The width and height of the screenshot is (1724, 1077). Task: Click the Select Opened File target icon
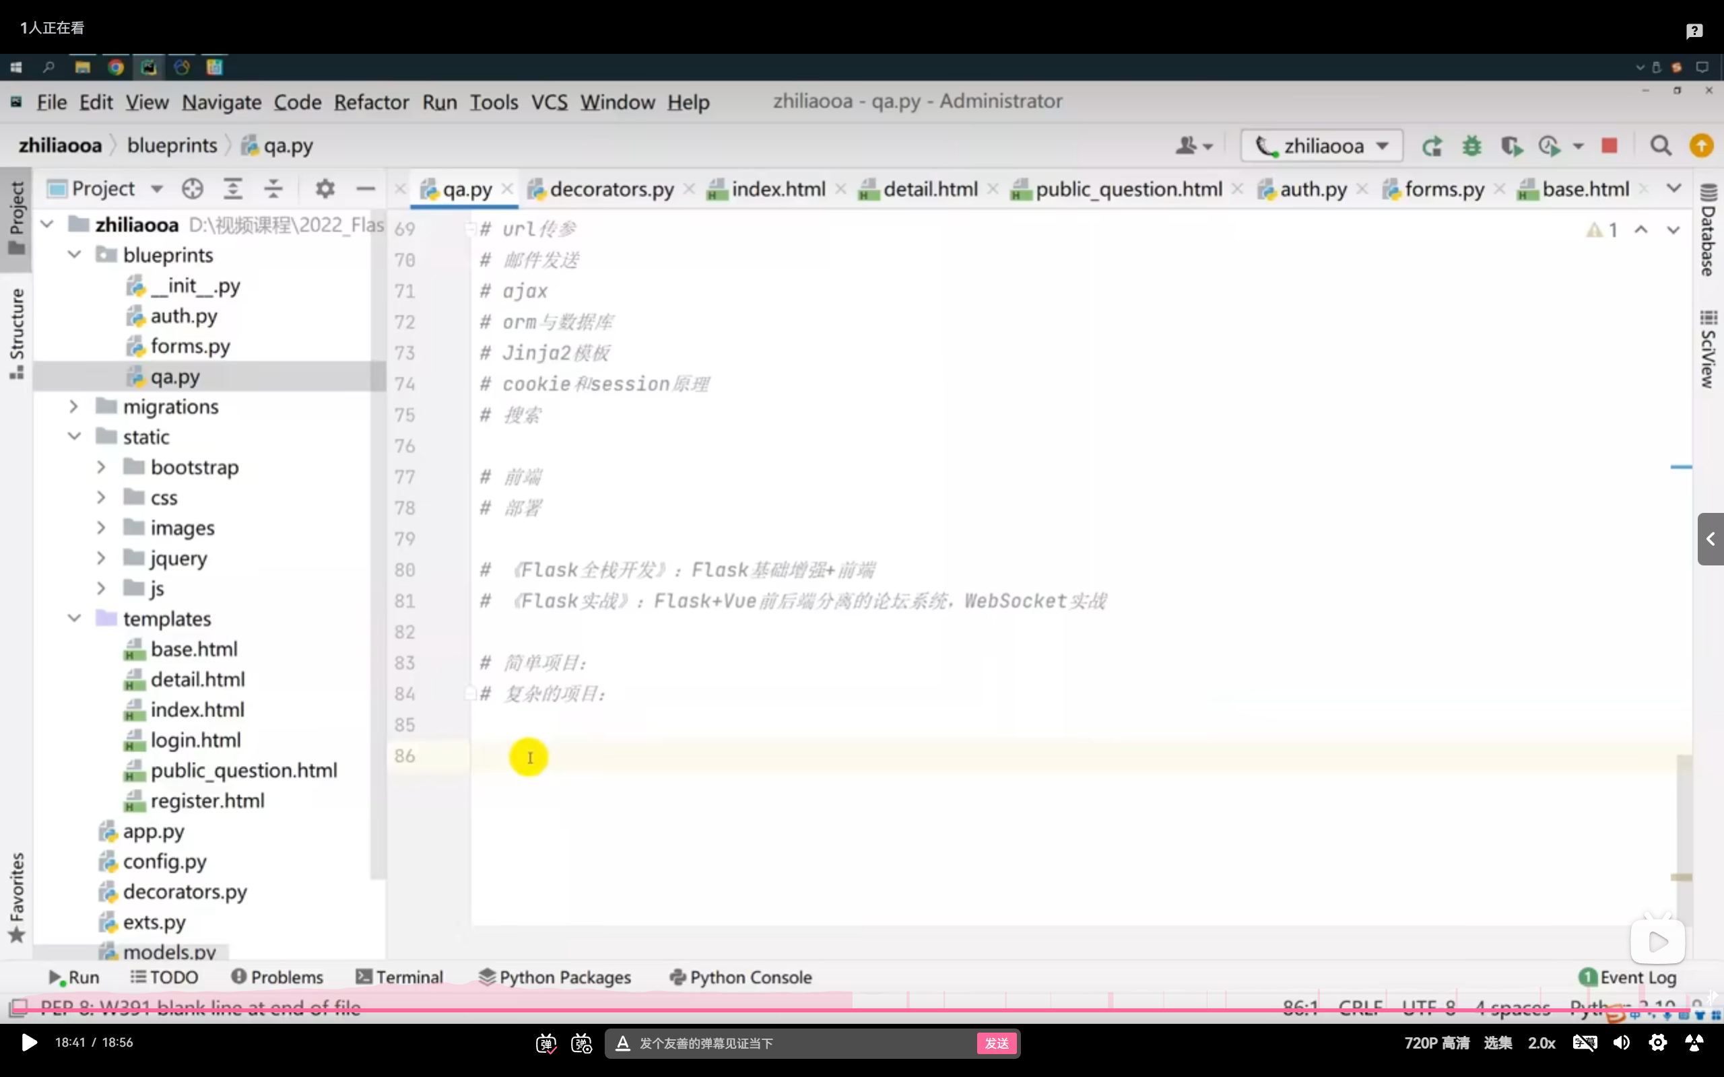(x=193, y=188)
